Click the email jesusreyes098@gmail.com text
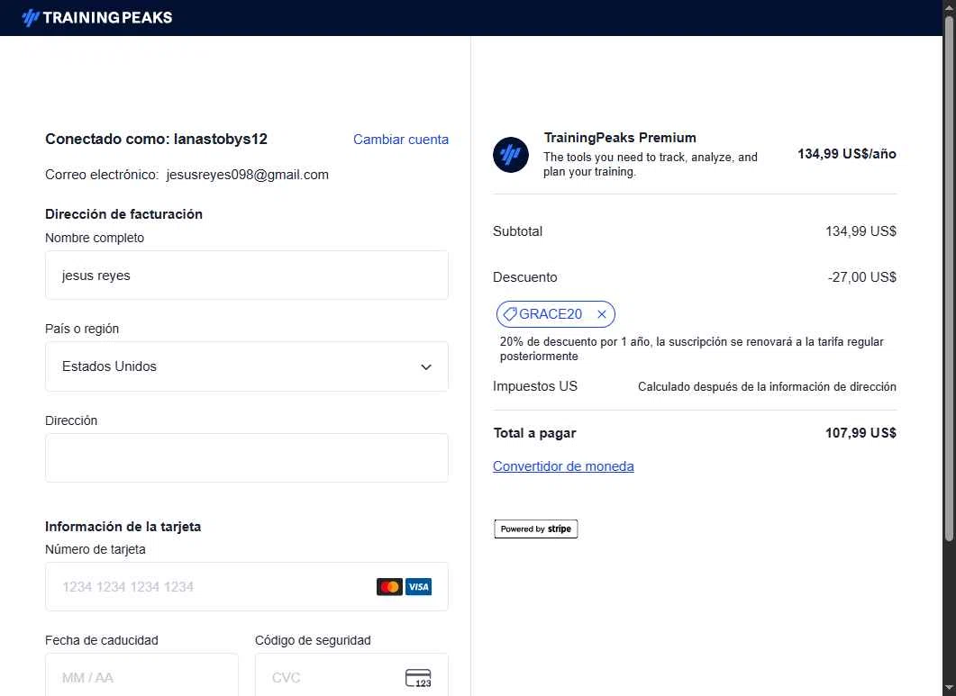 (x=247, y=175)
